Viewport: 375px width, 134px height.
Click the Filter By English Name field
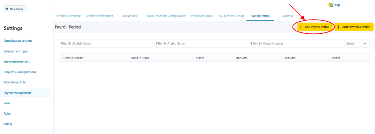point(106,44)
